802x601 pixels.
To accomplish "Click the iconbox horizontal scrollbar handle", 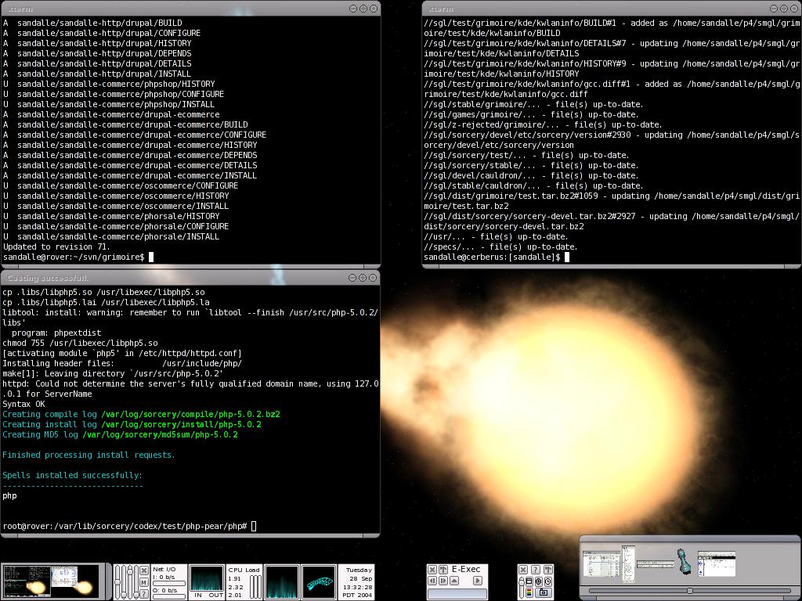I will tap(689, 591).
